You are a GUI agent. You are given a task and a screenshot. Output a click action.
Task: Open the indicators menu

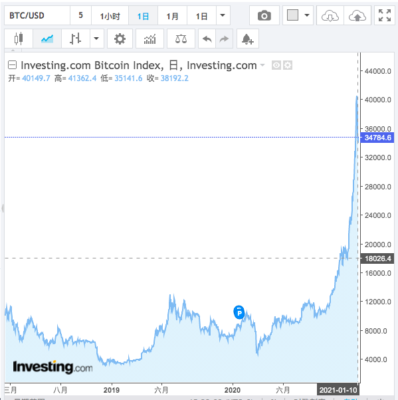tap(149, 39)
